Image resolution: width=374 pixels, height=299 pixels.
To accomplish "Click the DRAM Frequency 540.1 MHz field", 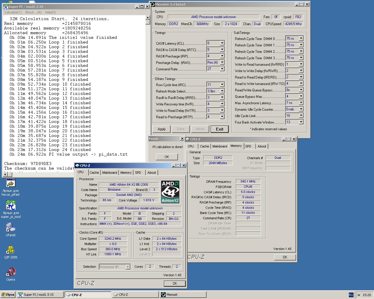I will (248, 181).
